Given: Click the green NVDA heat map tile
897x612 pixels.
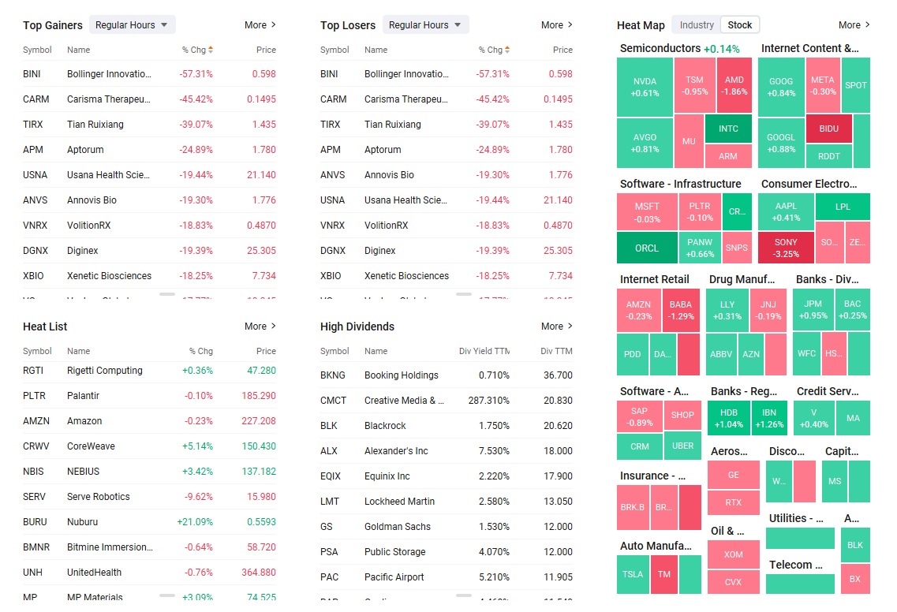Looking at the screenshot, I should (x=645, y=87).
